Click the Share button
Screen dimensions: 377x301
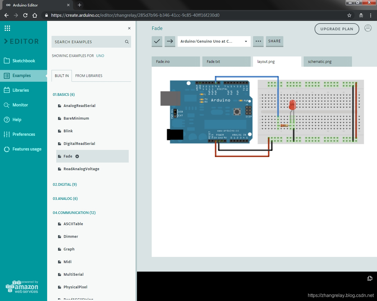275,41
